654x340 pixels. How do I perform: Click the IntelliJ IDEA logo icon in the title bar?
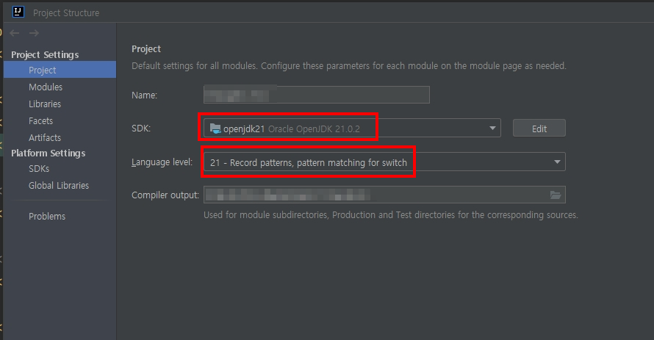pos(18,12)
